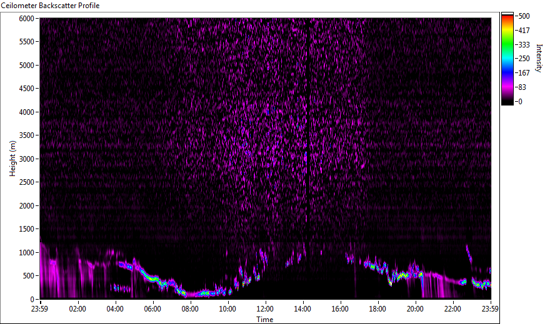Click the 2000 height axis value

[x=26, y=206]
